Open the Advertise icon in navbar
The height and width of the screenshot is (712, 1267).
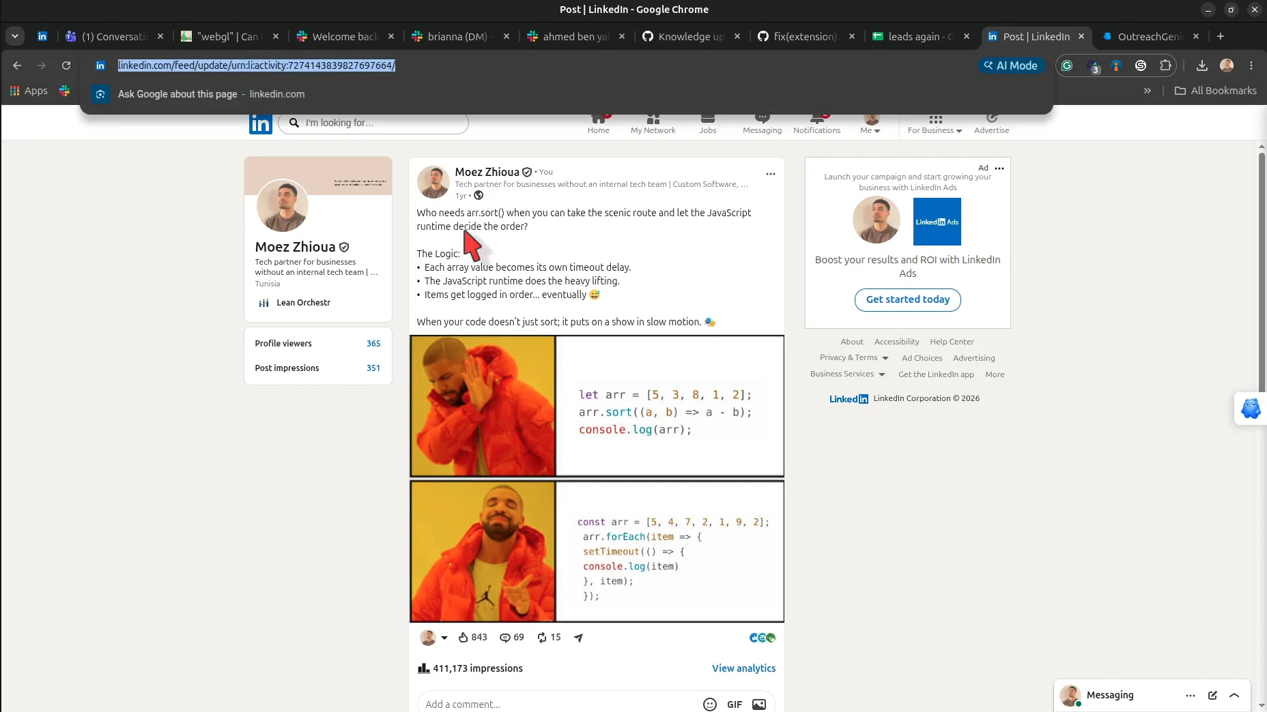point(991,124)
